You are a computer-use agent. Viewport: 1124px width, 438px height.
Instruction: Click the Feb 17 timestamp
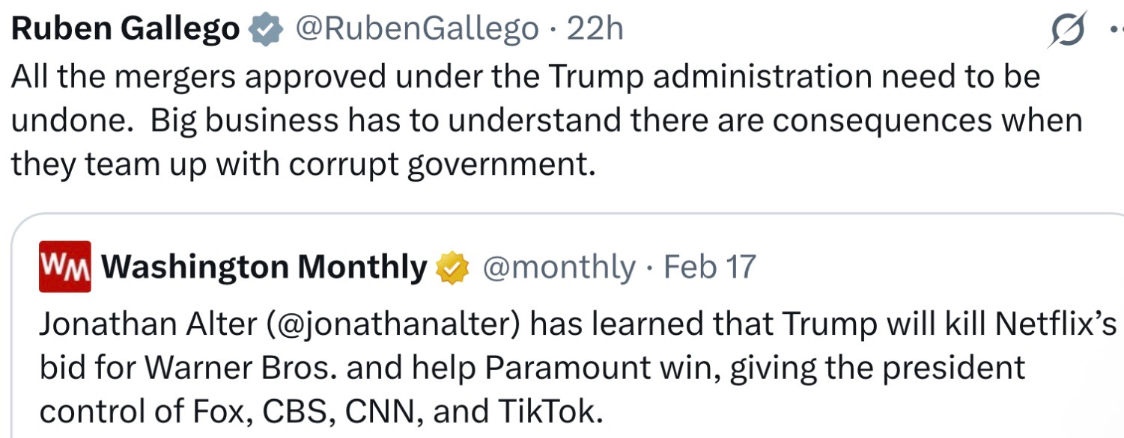click(x=710, y=267)
